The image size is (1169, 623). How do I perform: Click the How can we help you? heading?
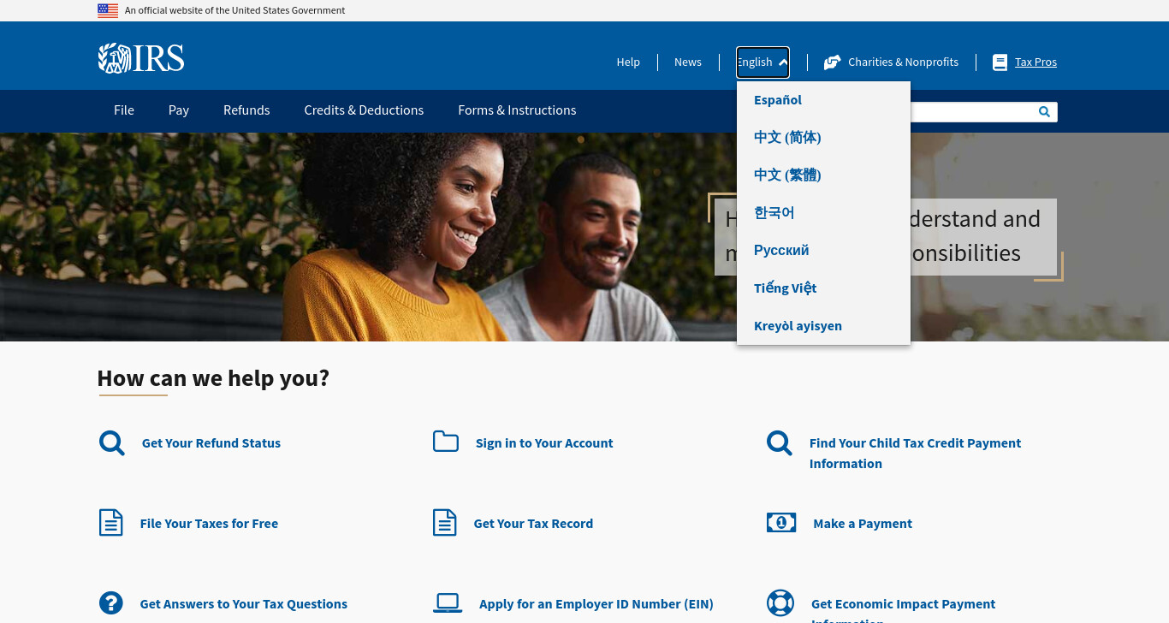tap(213, 378)
